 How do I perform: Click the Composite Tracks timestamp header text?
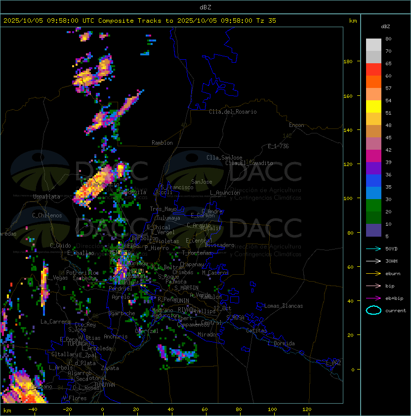[x=140, y=21]
